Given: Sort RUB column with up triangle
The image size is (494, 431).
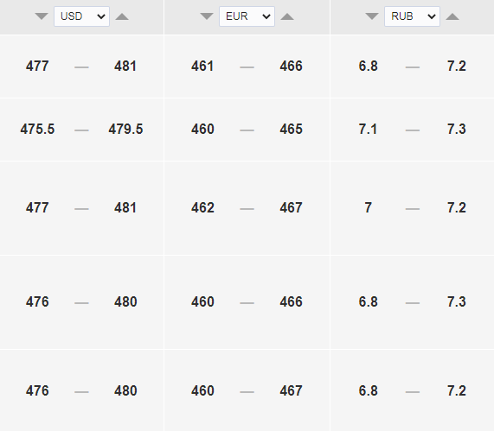Looking at the screenshot, I should pyautogui.click(x=452, y=16).
